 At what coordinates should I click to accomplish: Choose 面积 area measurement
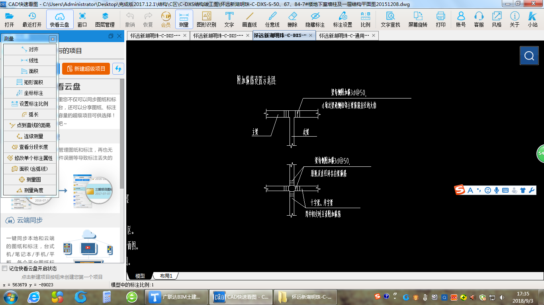[x=30, y=71]
